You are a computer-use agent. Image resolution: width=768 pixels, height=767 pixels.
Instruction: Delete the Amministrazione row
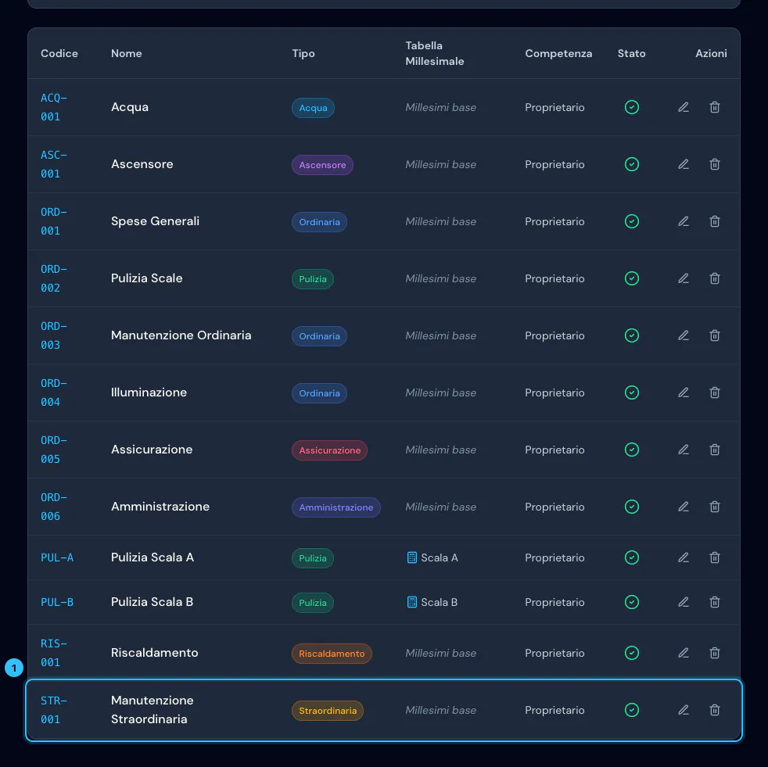pyautogui.click(x=715, y=507)
